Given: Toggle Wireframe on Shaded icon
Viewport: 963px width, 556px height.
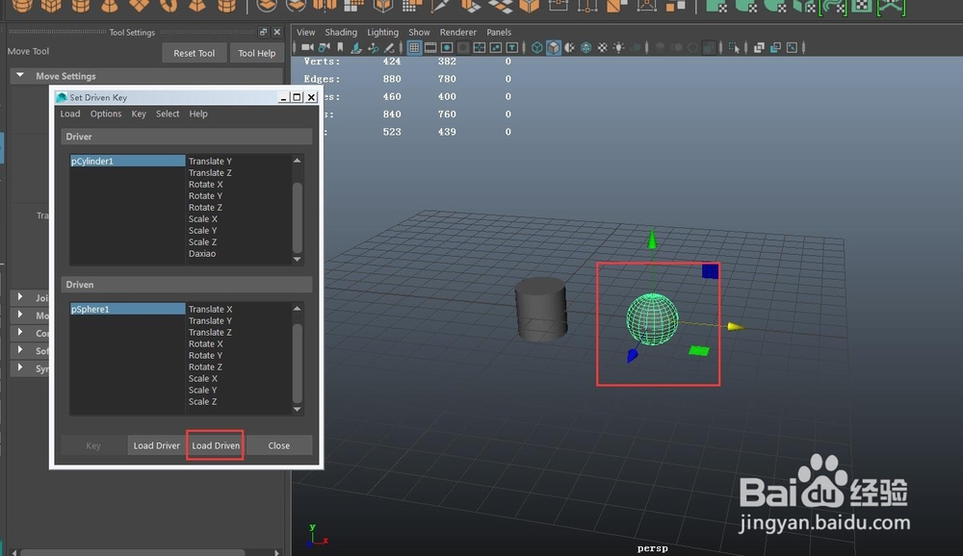Looking at the screenshot, I should [x=586, y=47].
